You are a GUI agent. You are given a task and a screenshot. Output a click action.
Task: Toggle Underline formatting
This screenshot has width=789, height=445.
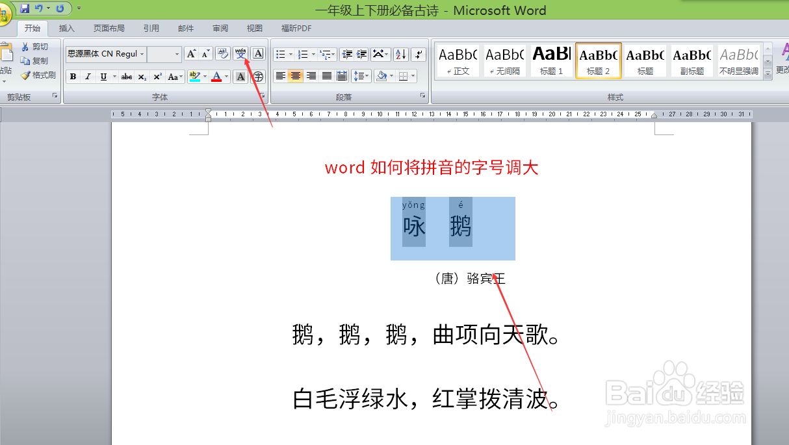[103, 77]
